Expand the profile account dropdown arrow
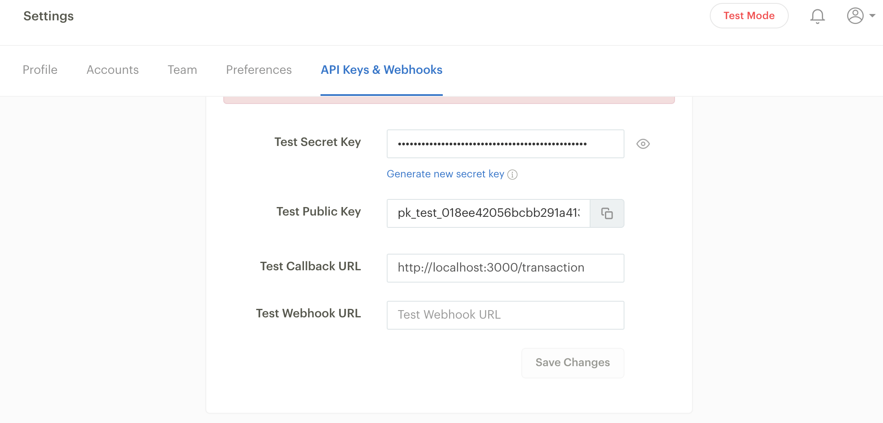Image resolution: width=883 pixels, height=423 pixels. (x=873, y=16)
